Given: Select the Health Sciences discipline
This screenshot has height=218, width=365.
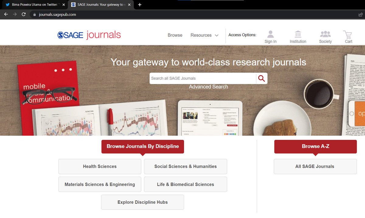Looking at the screenshot, I should pyautogui.click(x=100, y=166).
